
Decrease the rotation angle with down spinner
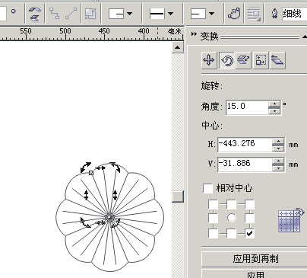[x=274, y=111]
